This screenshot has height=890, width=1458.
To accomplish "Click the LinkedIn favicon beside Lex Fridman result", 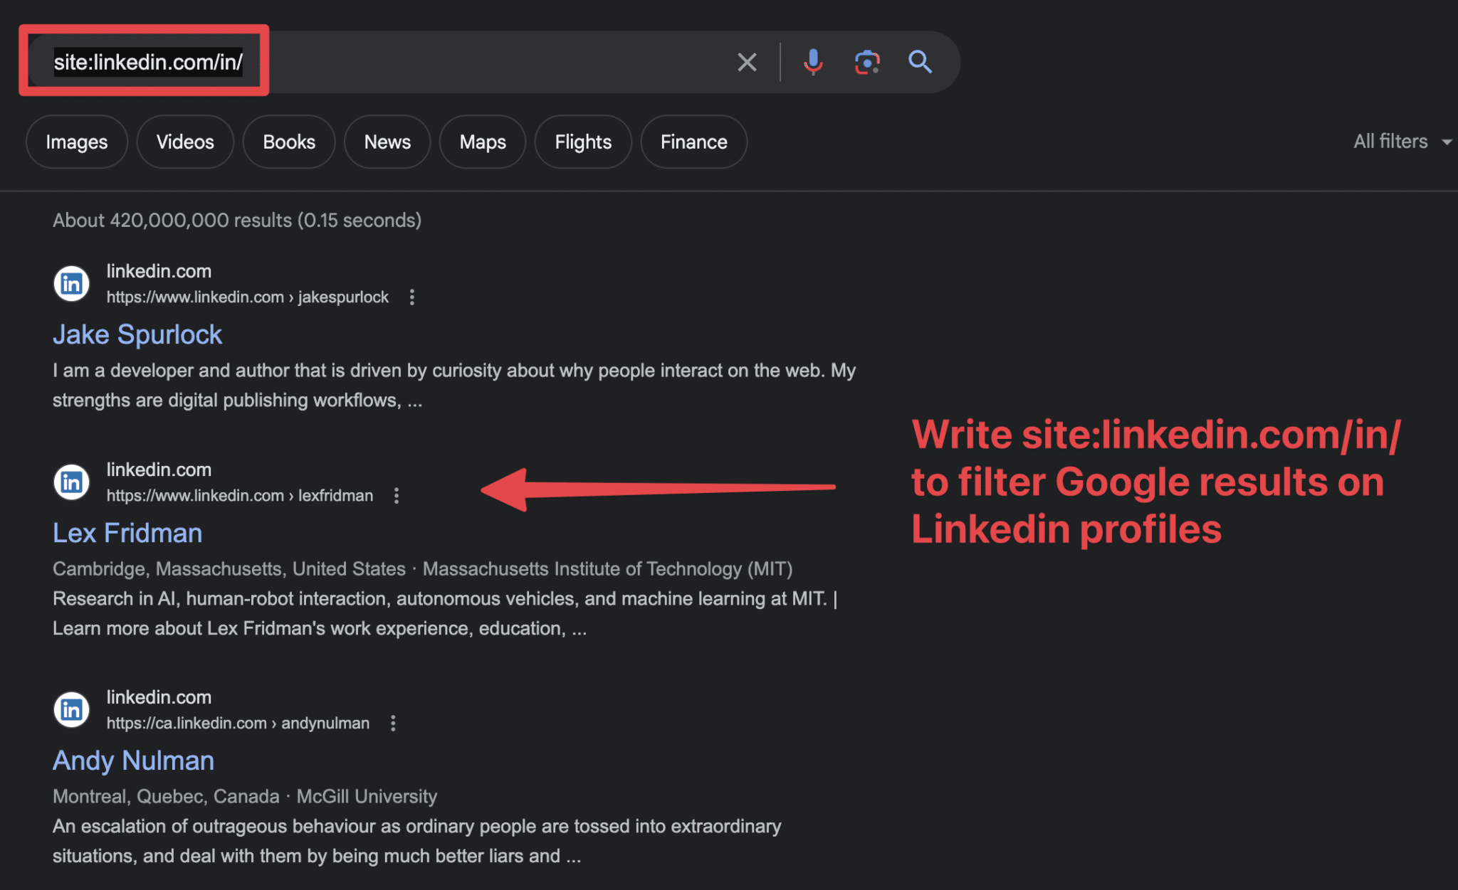I will point(71,482).
